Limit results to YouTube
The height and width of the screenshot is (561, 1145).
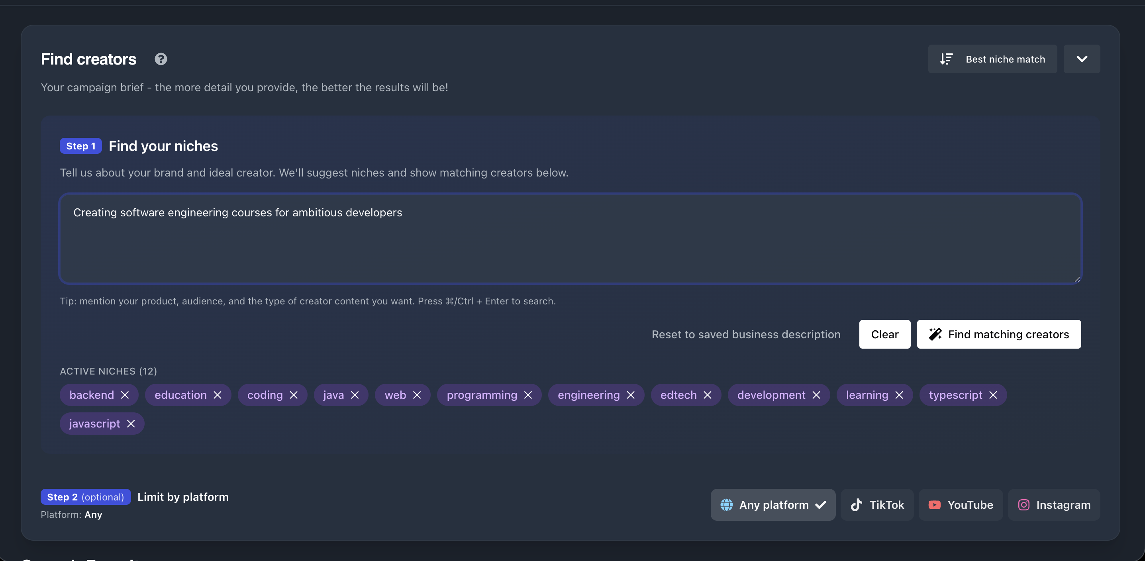pos(961,505)
